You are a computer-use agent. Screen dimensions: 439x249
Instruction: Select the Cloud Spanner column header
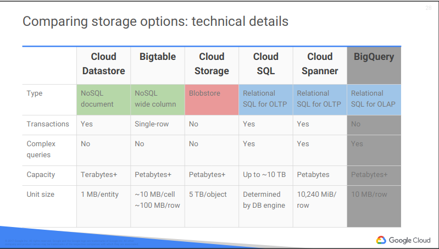[x=320, y=64]
